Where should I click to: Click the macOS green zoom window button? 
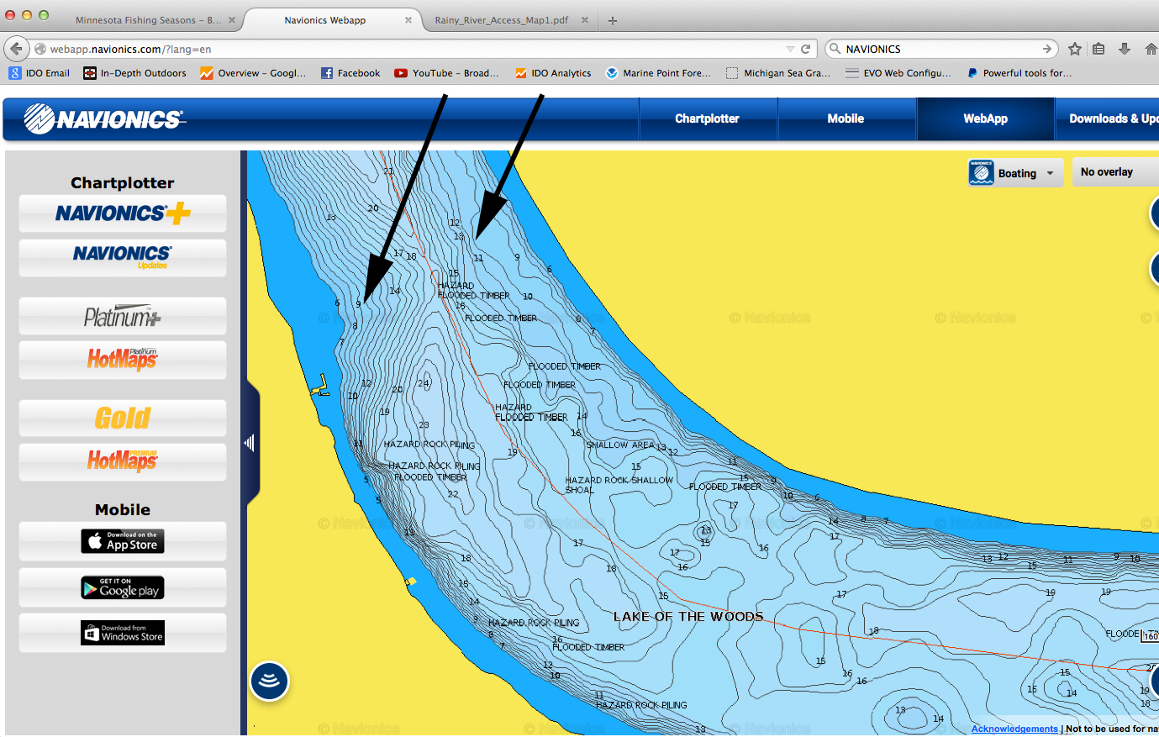44,15
